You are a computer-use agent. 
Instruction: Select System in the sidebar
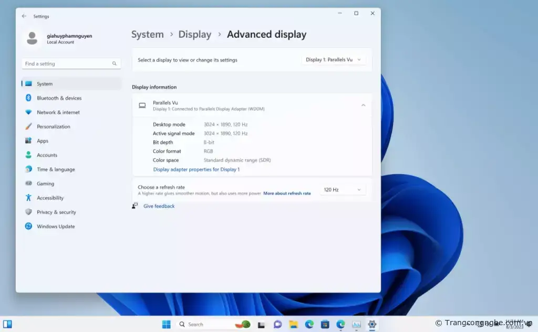coord(45,84)
